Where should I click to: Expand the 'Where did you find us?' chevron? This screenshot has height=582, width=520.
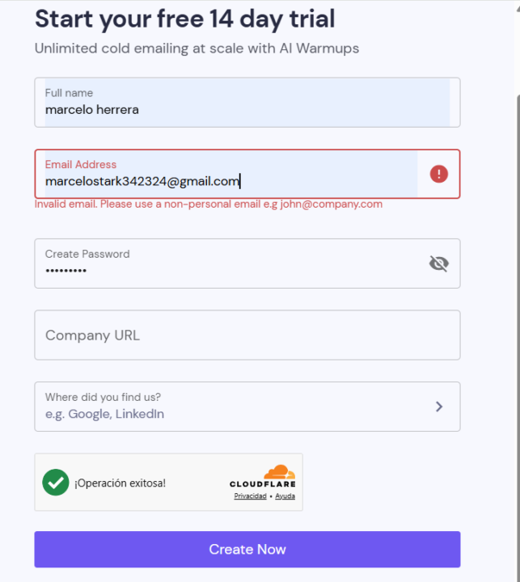(439, 407)
